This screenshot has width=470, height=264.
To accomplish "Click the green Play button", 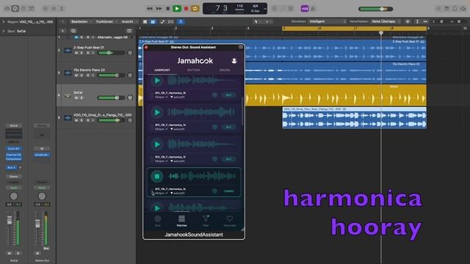I will [177, 9].
